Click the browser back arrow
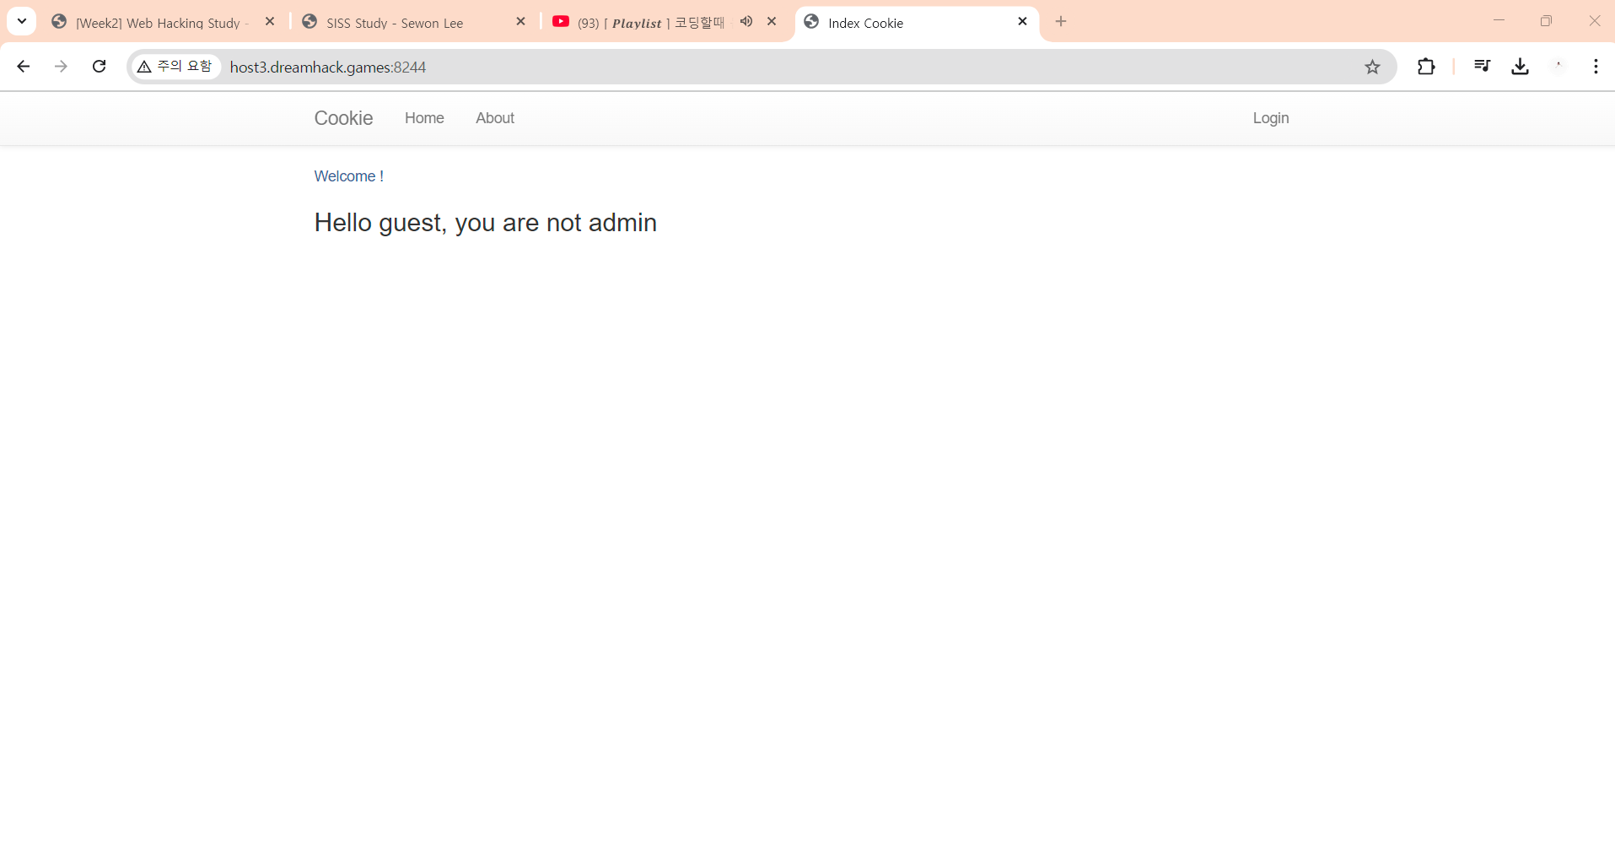 pyautogui.click(x=24, y=67)
